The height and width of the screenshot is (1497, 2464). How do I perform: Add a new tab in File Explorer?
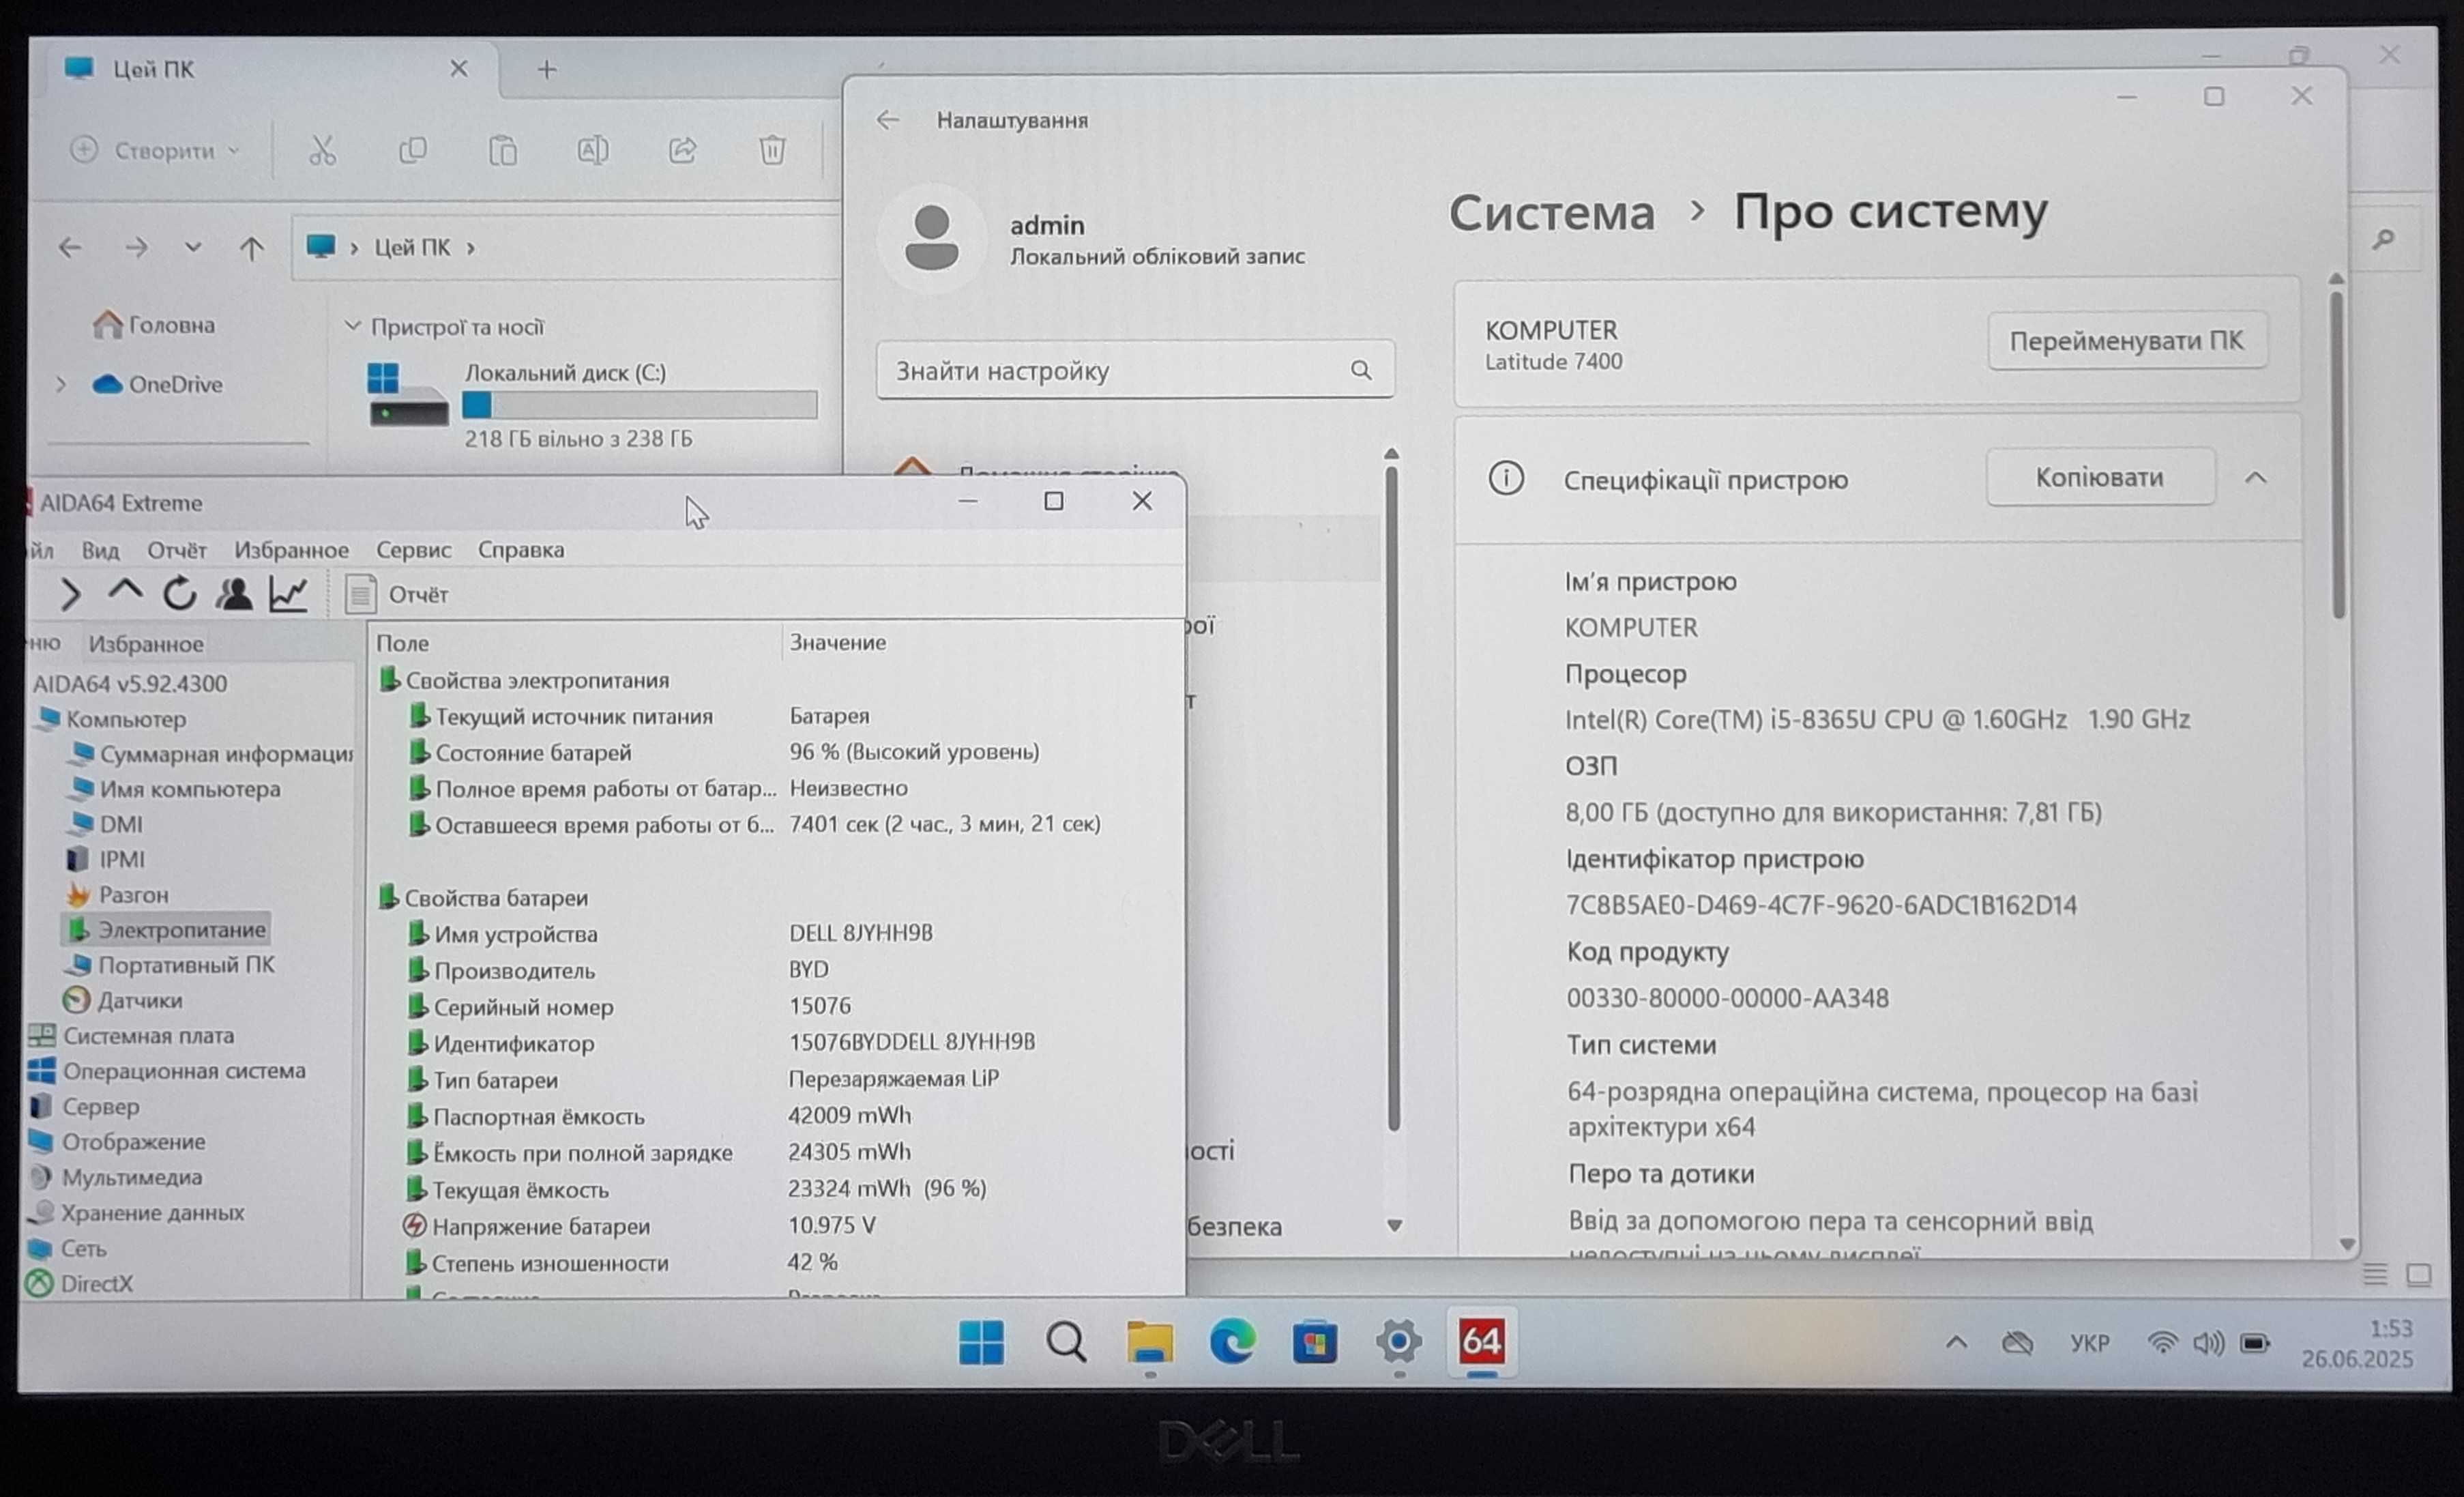546,69
